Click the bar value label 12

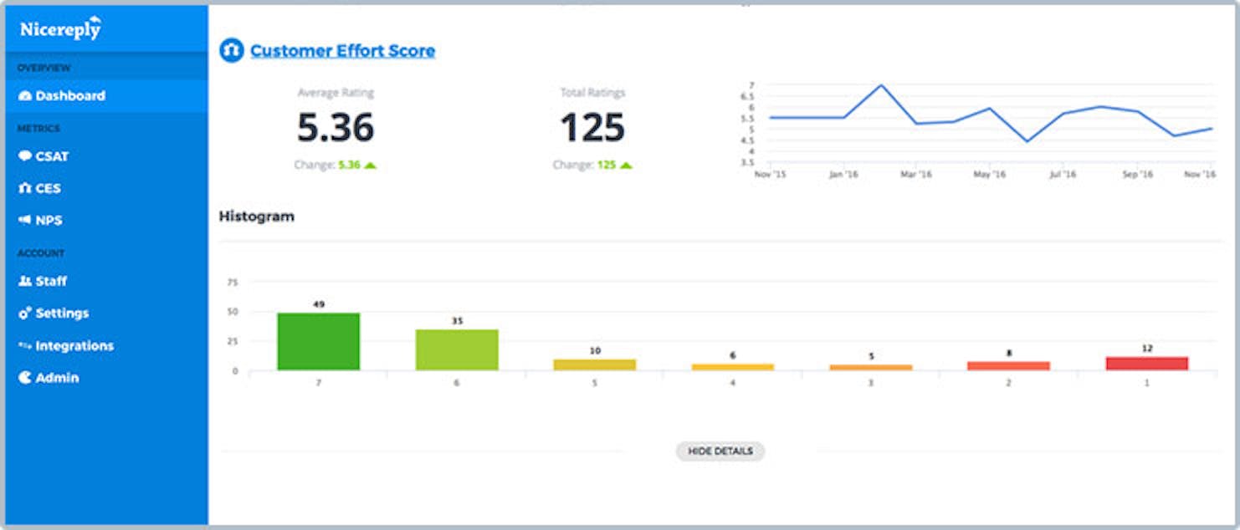pos(1147,349)
